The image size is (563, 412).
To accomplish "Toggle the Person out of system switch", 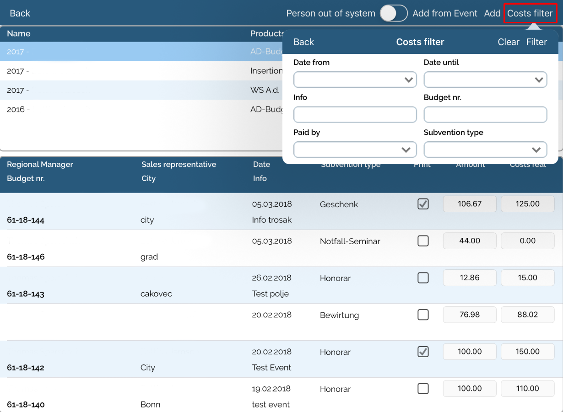I will [x=394, y=13].
